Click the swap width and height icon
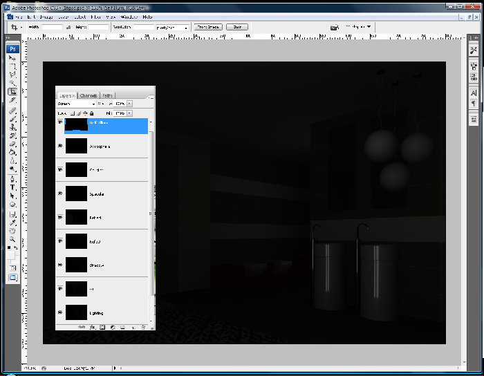The image size is (484, 376). coord(68,27)
